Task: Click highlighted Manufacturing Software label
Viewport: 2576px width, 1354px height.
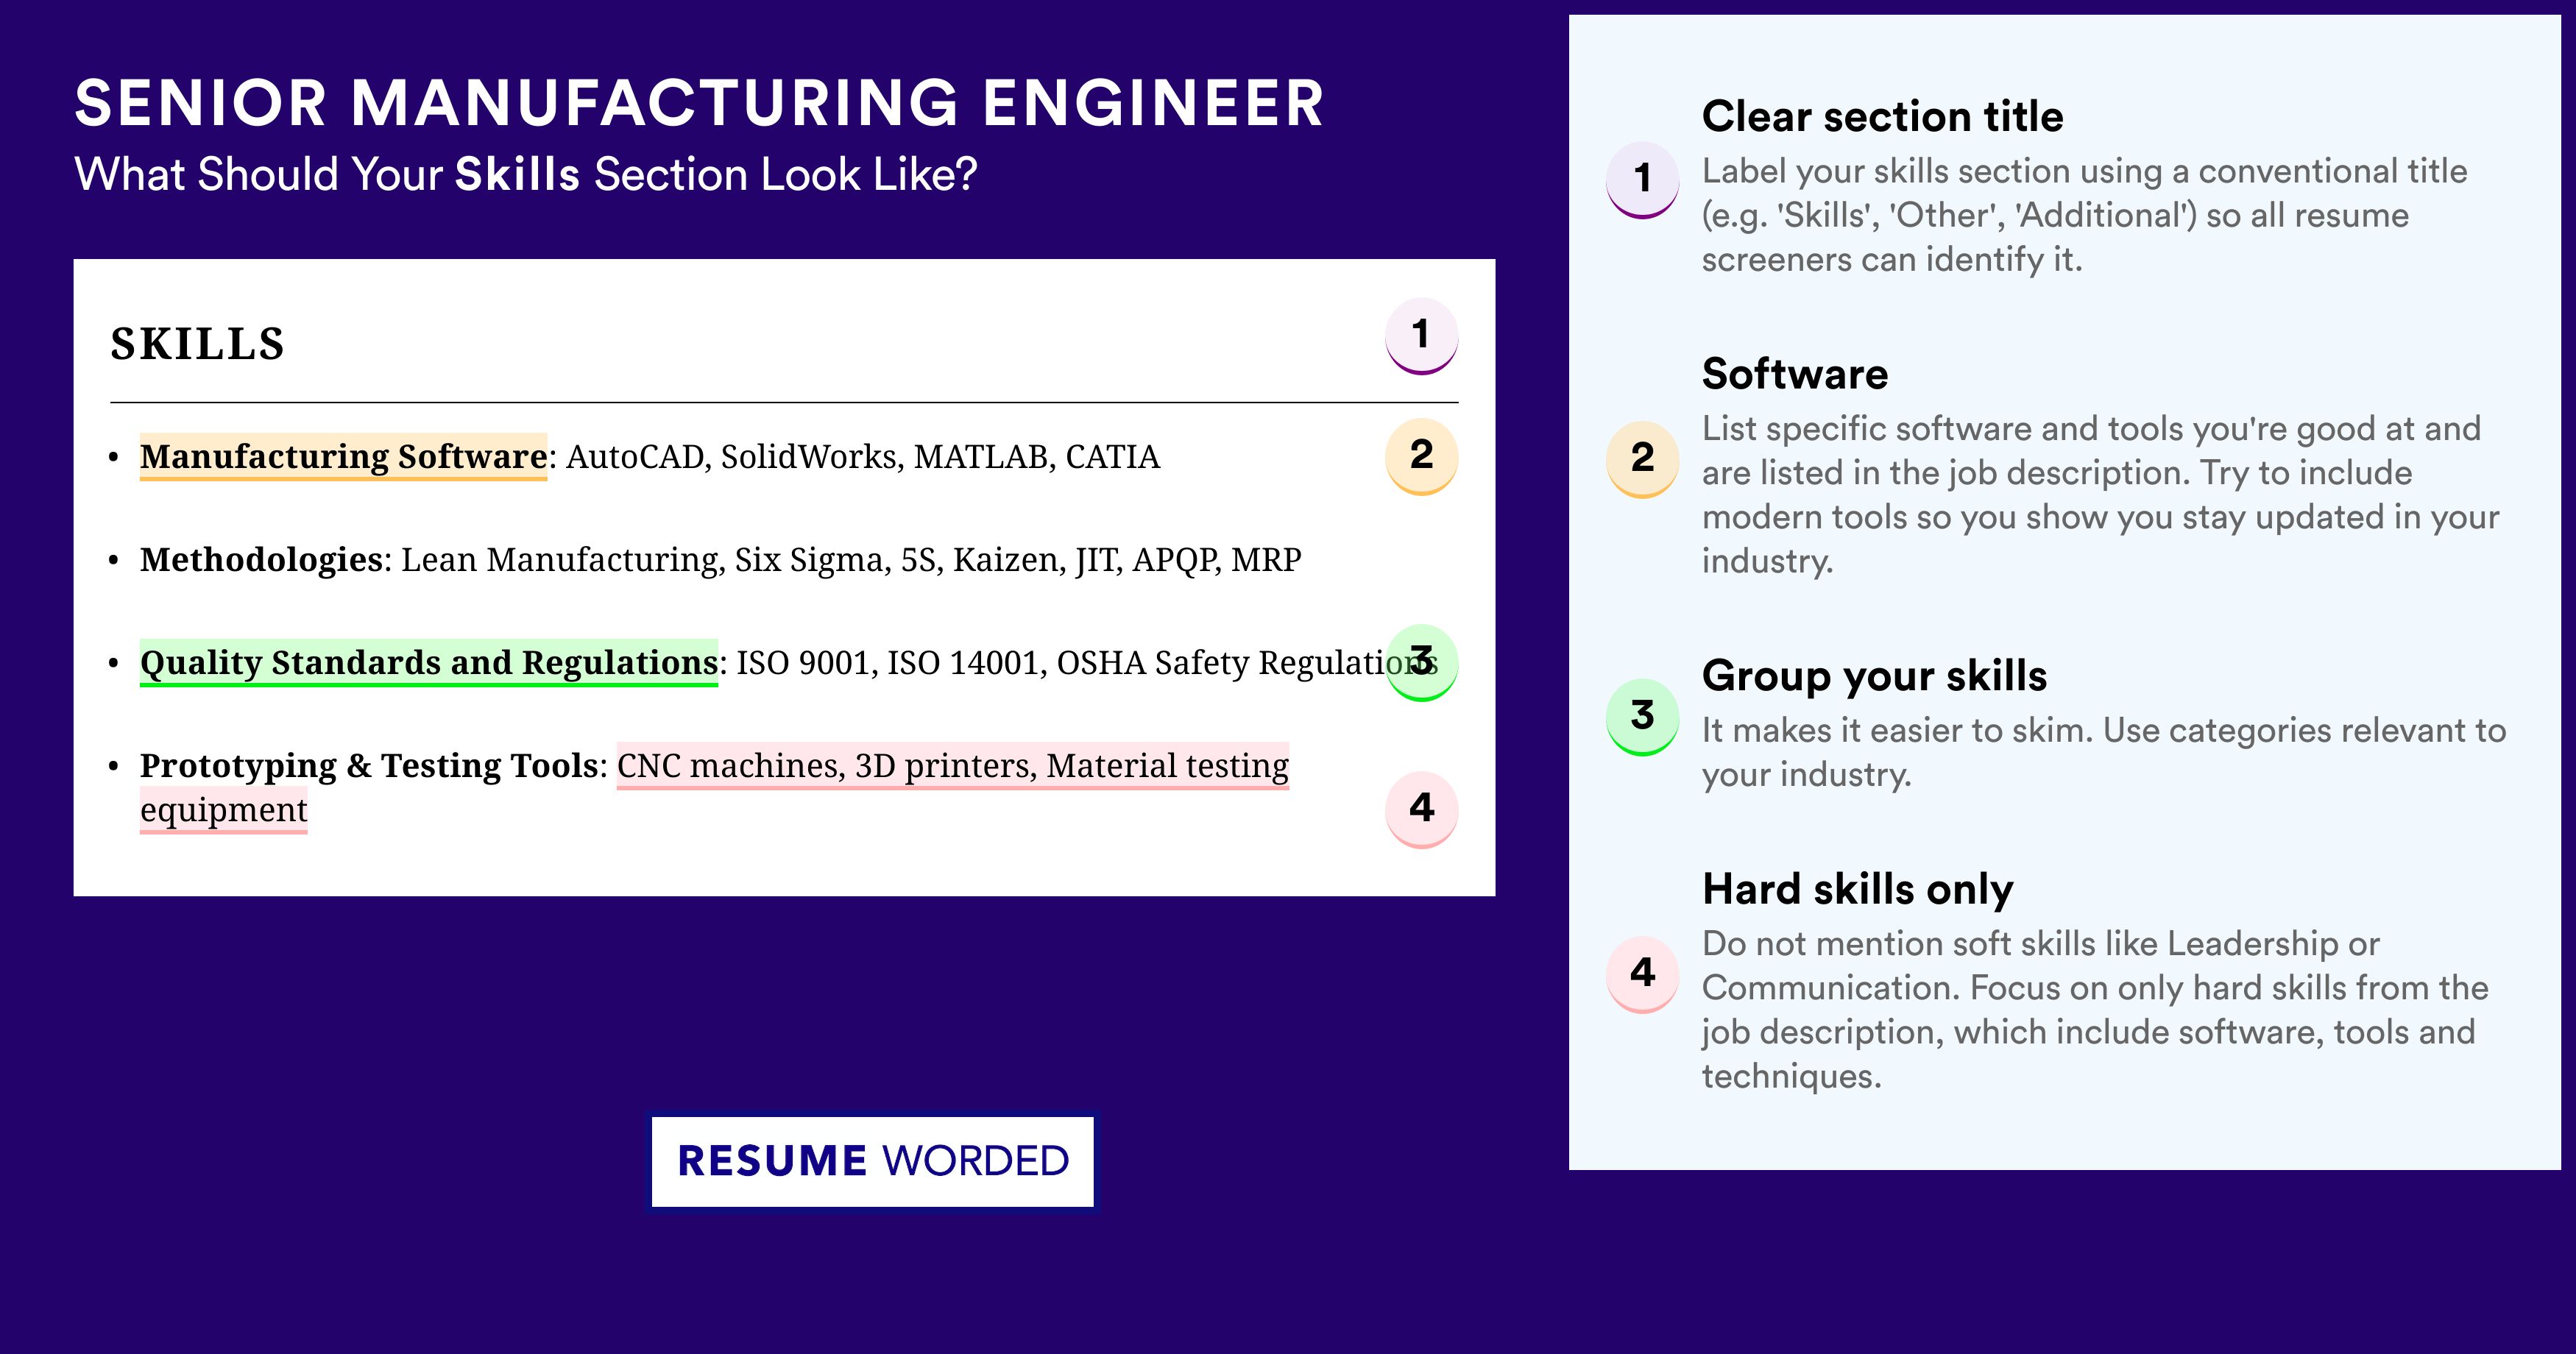Action: (343, 457)
